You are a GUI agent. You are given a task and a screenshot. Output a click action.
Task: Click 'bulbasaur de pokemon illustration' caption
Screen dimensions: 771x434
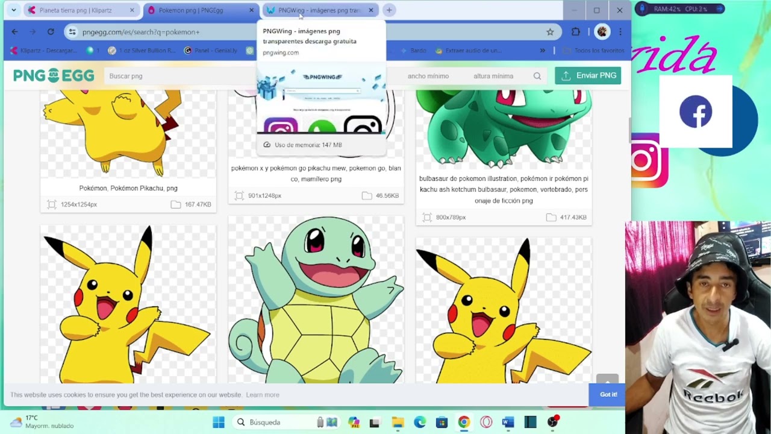click(x=504, y=189)
